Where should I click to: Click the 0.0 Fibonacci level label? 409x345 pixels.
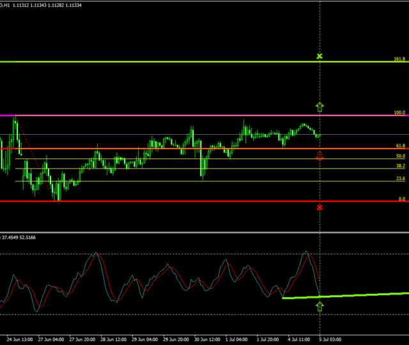tap(402, 199)
